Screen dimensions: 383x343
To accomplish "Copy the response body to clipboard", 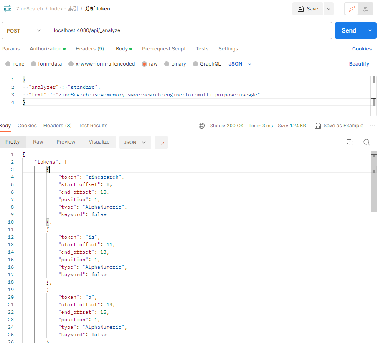I will 350,142.
